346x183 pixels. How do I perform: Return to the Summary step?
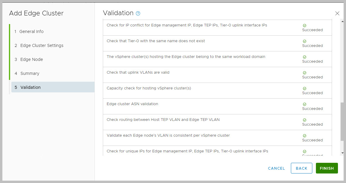[x=30, y=73]
